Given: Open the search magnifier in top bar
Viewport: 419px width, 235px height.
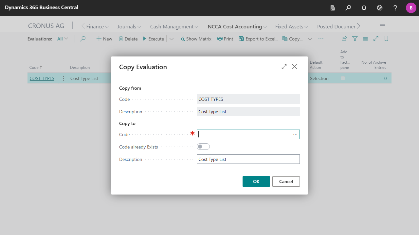Looking at the screenshot, I should click(x=348, y=8).
